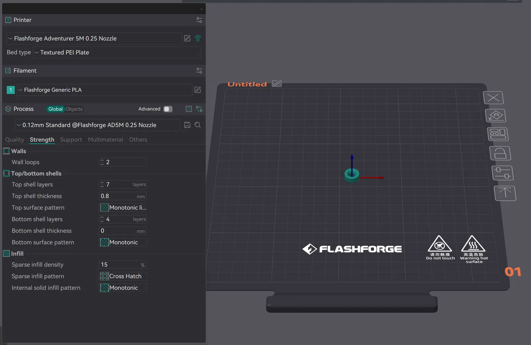The image size is (531, 345).
Task: Click the Filament section spool icon
Action: [x=8, y=71]
